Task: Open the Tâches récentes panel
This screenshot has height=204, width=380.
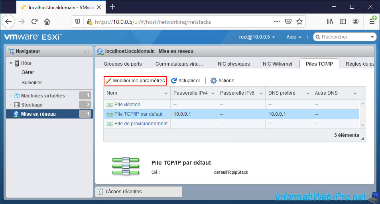Action: coord(139,192)
